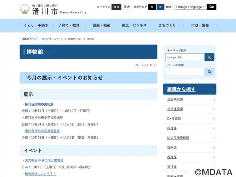Image resolution: width=236 pixels, height=177 pixels.
Task: Open 組織から探す sidebar heading
Action: pos(181,89)
